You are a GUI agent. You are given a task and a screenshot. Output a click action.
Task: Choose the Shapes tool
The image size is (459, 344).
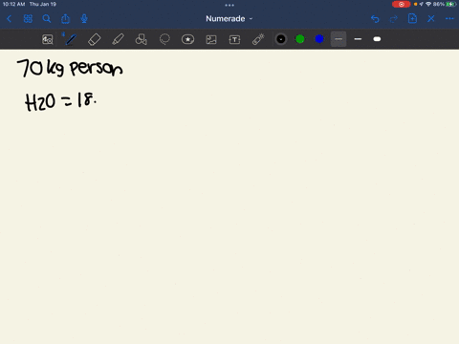pyautogui.click(x=142, y=39)
